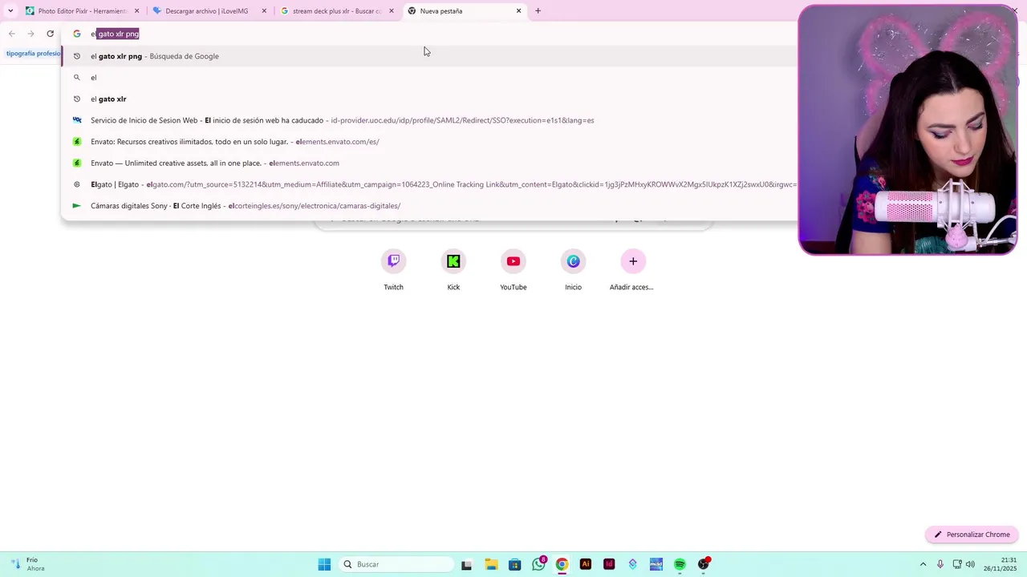Open Envato Recursos creativos ilimitados suggestion
This screenshot has width=1027, height=577.
tap(429, 142)
